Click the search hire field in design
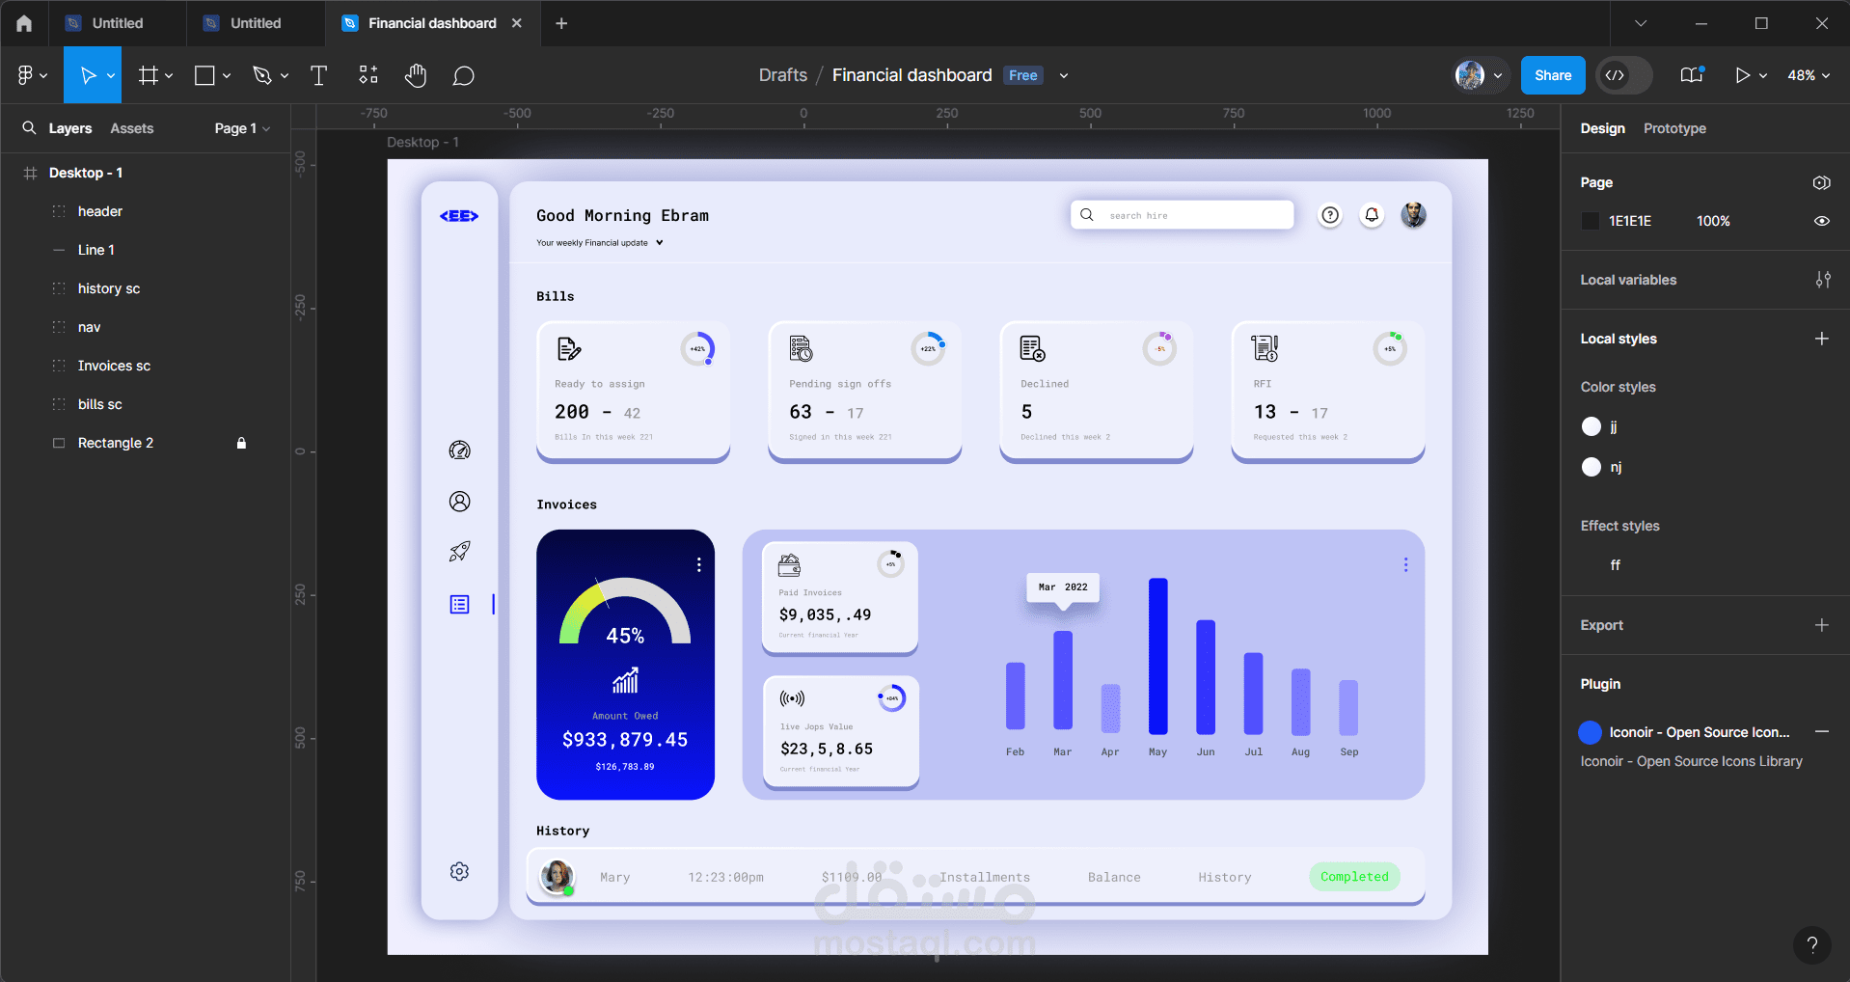The width and height of the screenshot is (1850, 982). [1182, 215]
